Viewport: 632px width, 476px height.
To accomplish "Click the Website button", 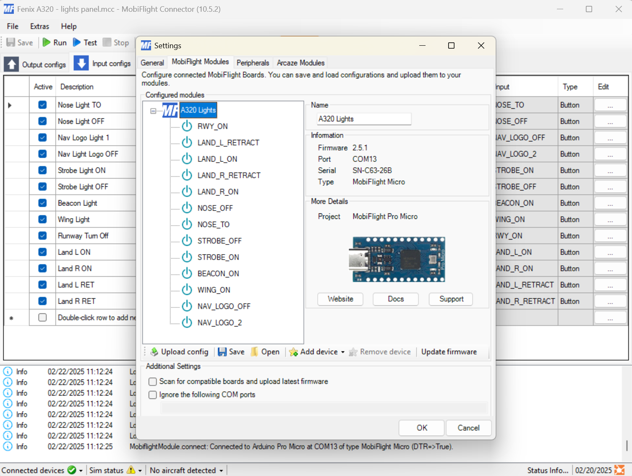I will pos(340,299).
